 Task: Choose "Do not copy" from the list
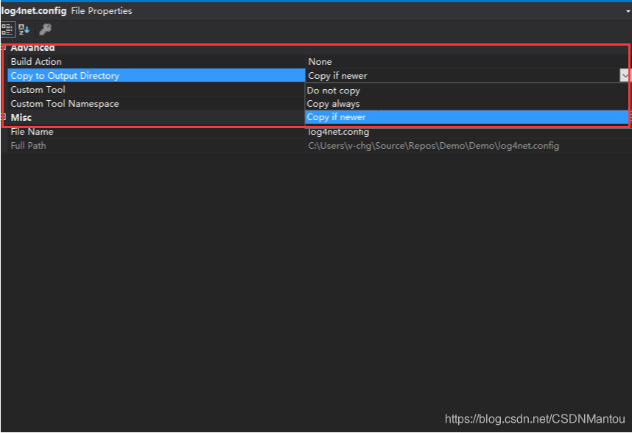coord(333,90)
